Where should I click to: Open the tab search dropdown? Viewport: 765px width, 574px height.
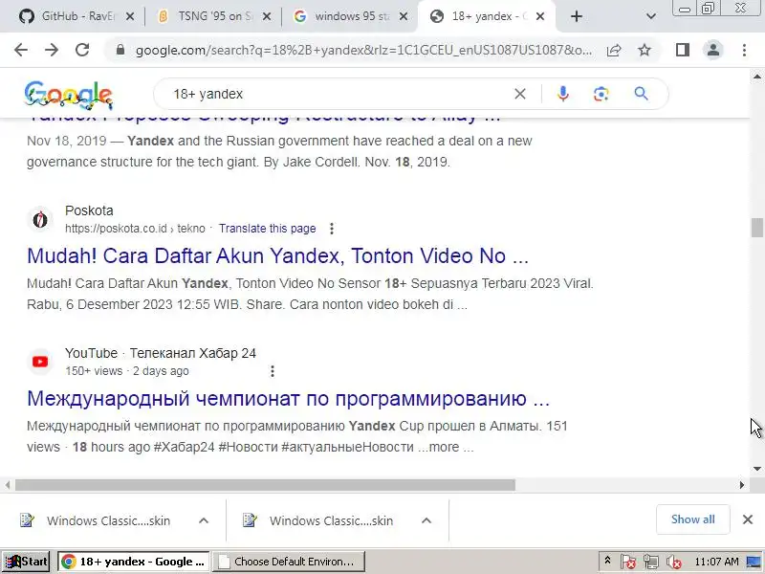[651, 16]
